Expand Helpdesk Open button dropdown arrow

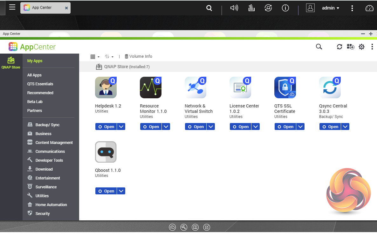121,127
